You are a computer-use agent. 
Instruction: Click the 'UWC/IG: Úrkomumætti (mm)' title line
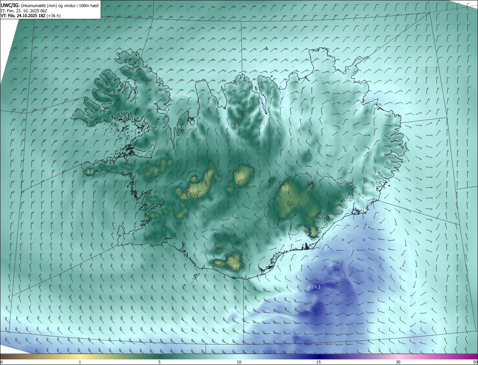point(50,5)
